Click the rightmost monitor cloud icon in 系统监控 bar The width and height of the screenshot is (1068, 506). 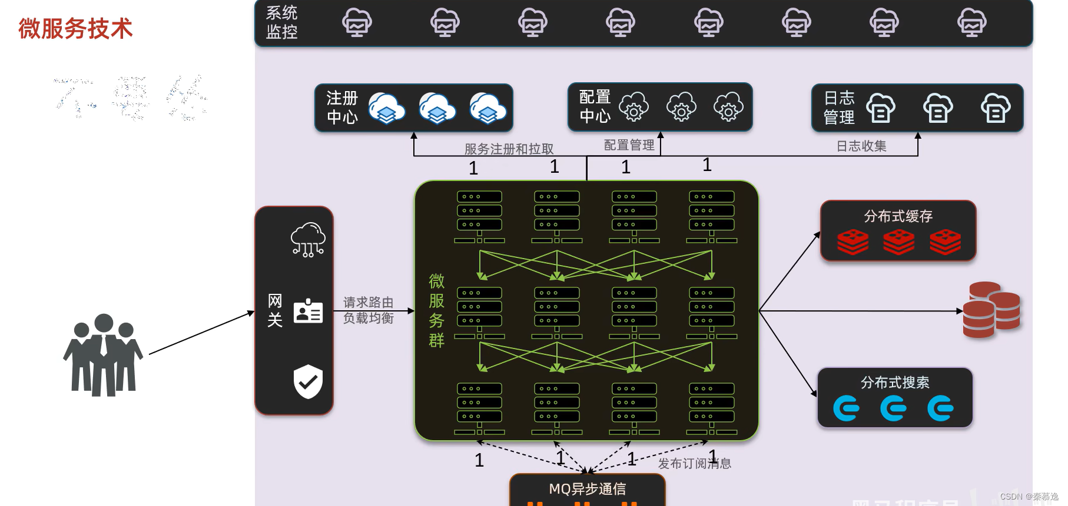click(x=972, y=23)
